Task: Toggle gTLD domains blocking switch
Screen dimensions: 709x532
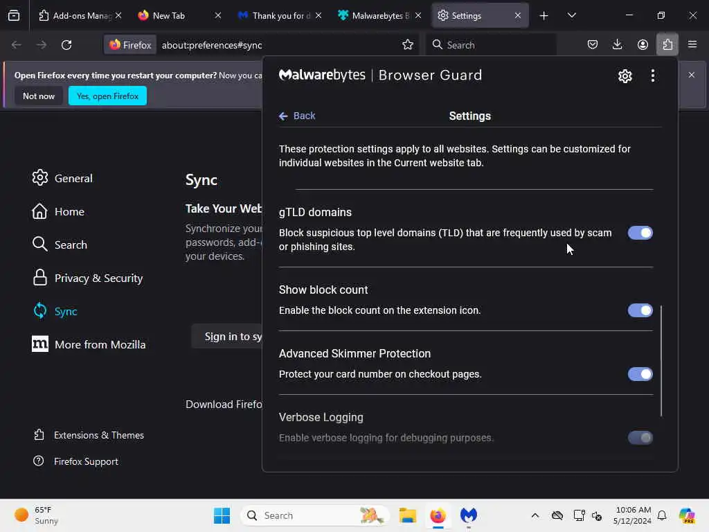Action: (640, 233)
